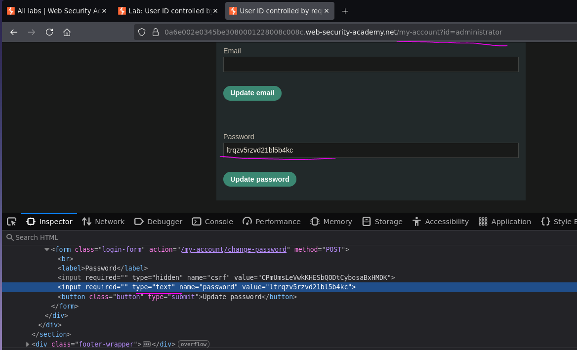The width and height of the screenshot is (577, 350).
Task: Click the Email input field
Action: pyautogui.click(x=371, y=64)
